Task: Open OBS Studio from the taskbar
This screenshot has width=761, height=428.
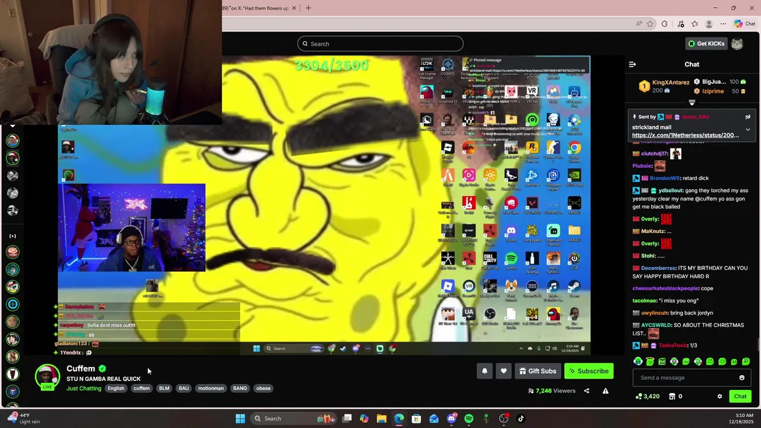Action: 504,418
